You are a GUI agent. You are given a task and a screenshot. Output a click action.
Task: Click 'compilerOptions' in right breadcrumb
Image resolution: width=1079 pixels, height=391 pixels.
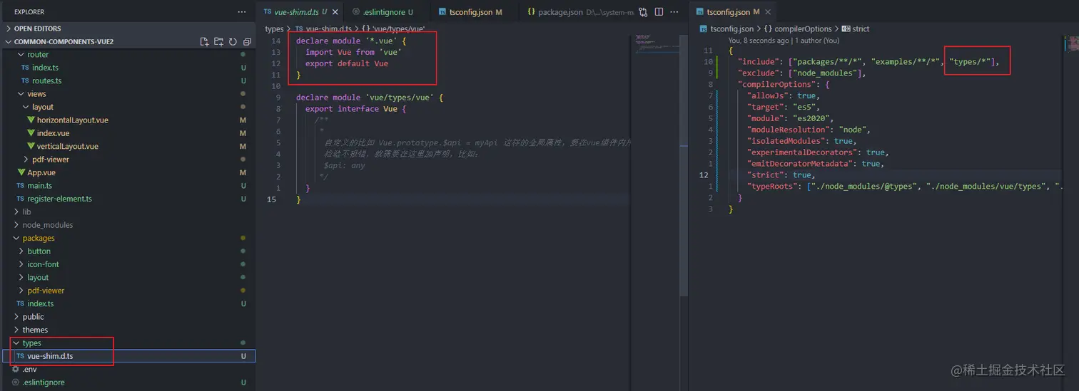click(804, 29)
